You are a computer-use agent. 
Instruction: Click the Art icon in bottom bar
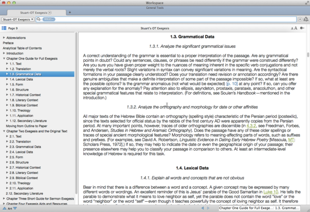10,209
